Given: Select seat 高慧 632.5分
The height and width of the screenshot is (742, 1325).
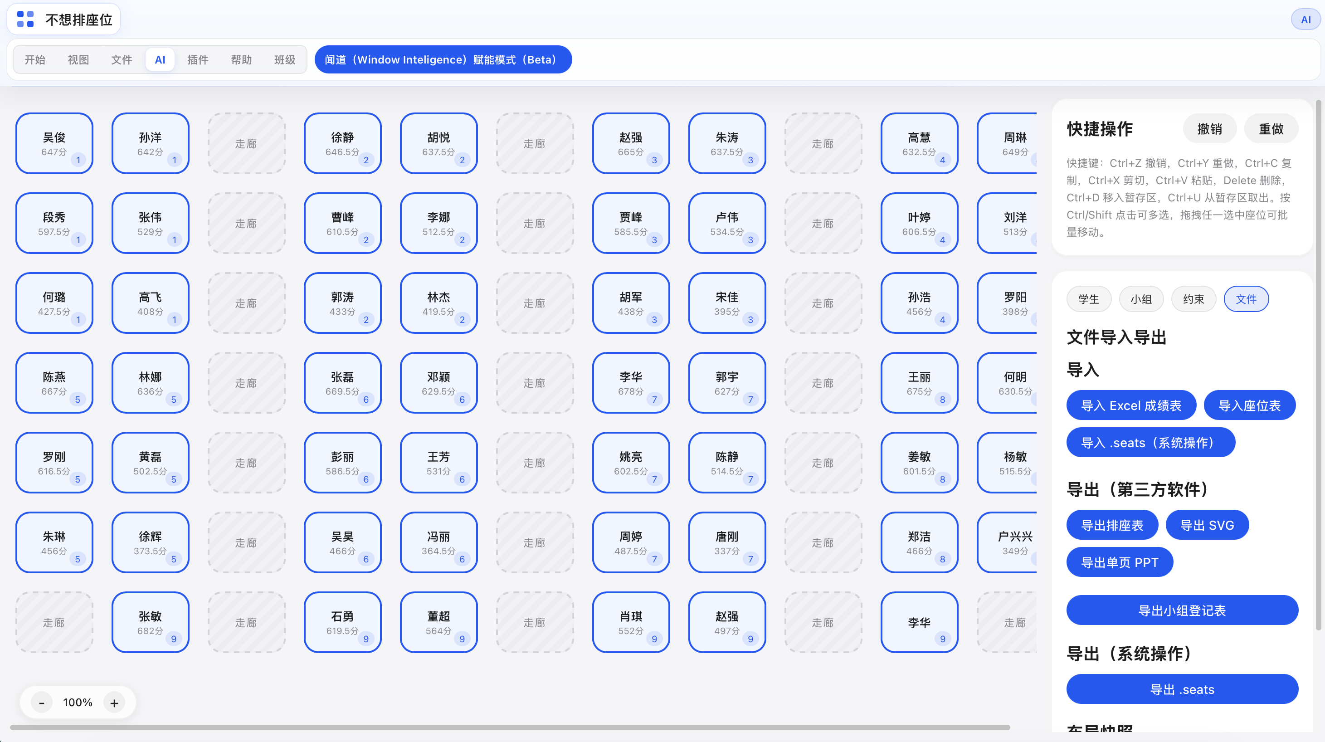Looking at the screenshot, I should coord(919,144).
